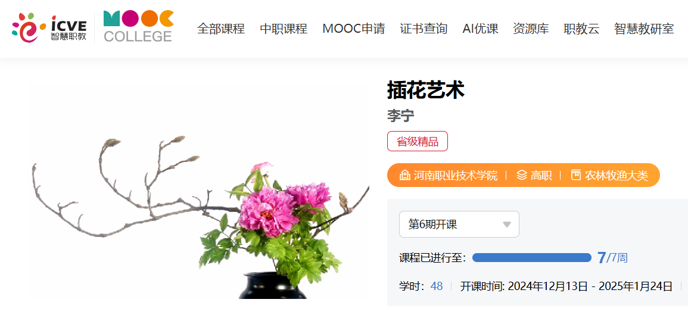
Task: Click the 河南职业技术学院 school link
Action: 456,176
